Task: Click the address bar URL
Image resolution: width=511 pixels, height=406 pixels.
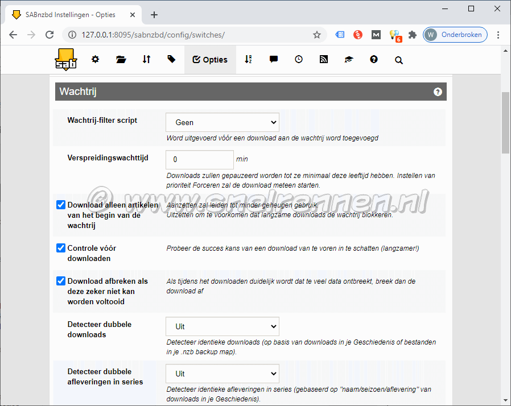Action: pos(153,35)
